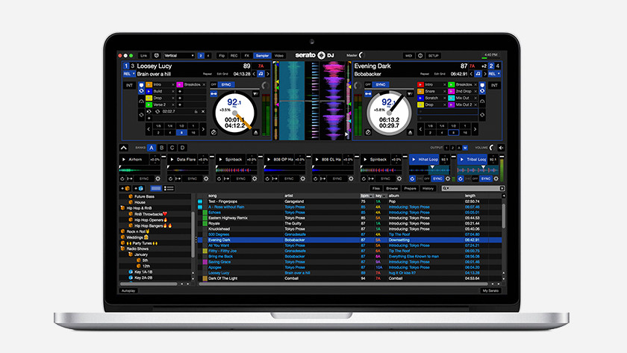
Task: Toggle tempo range link on left deck
Action: 214,94
